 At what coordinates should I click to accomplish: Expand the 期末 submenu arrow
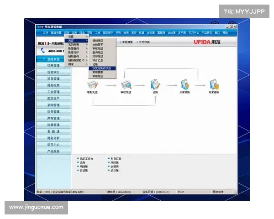coord(87,64)
